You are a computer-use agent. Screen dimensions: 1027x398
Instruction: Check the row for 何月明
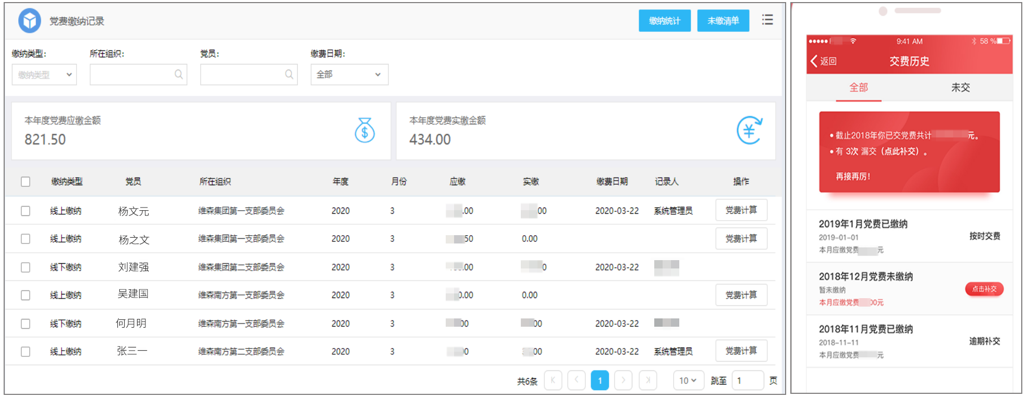[26, 324]
